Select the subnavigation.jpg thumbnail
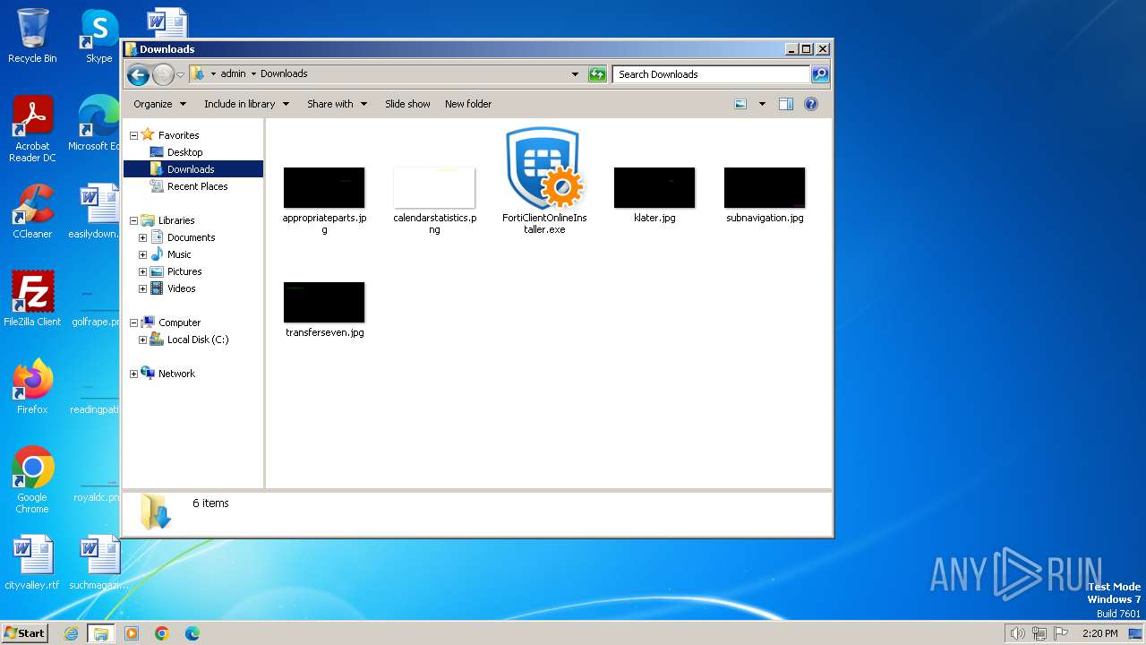1146x645 pixels. tap(765, 187)
